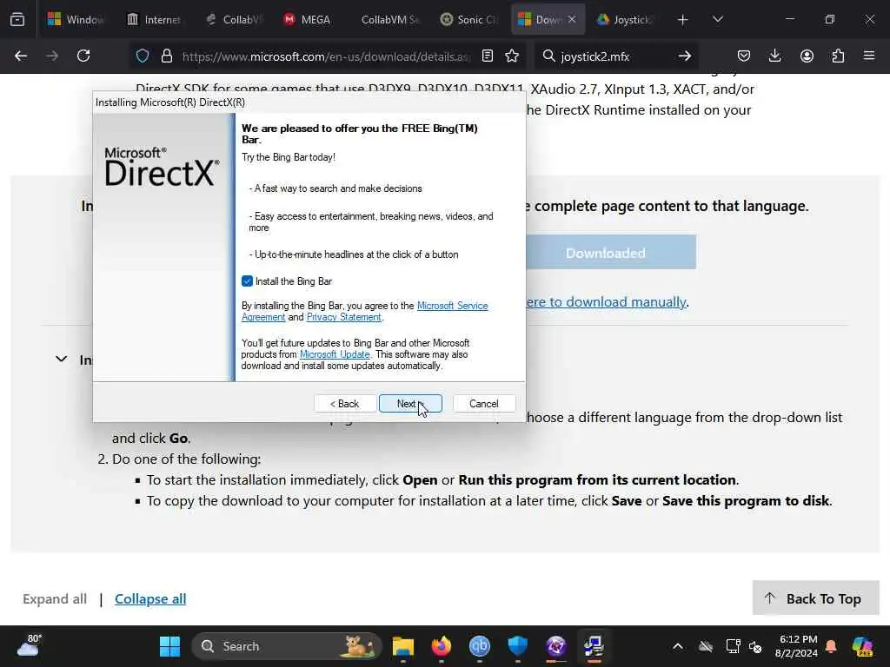
Task: Launch Firefox from the taskbar
Action: coord(441,646)
